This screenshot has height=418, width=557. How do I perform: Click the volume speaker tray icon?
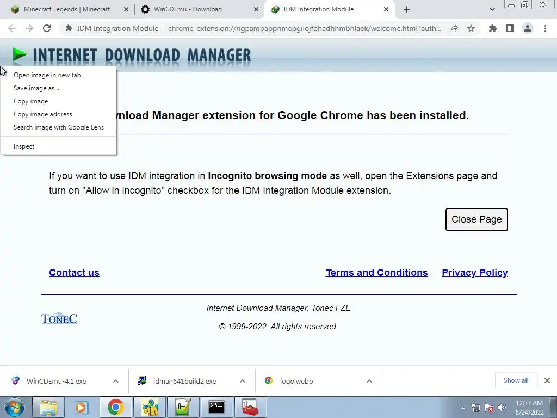(502, 408)
